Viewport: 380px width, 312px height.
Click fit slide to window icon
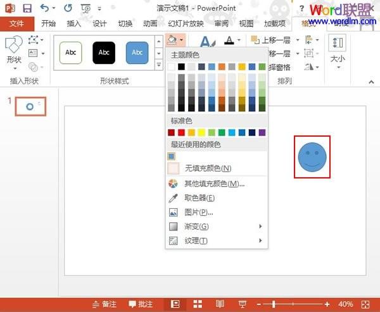point(365,304)
